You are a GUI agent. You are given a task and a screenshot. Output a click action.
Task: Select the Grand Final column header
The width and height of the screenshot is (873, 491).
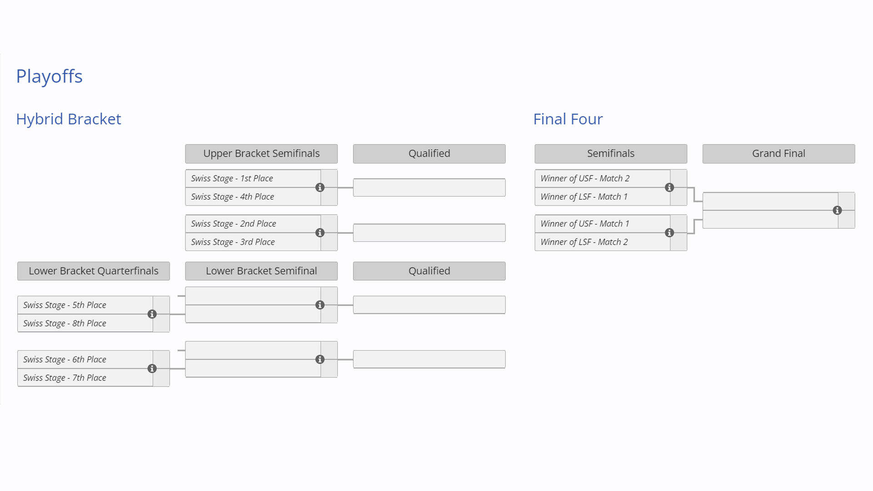(778, 154)
